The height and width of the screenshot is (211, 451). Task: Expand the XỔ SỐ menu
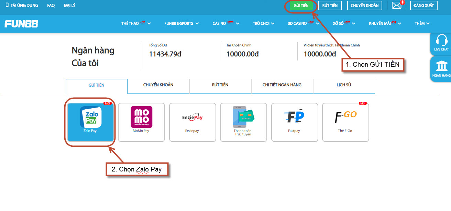pyautogui.click(x=344, y=23)
